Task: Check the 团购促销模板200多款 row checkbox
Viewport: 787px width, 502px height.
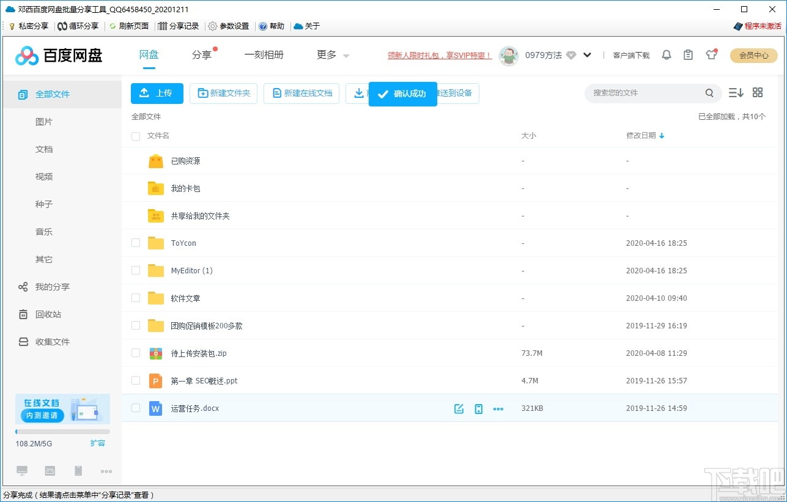Action: click(x=136, y=325)
